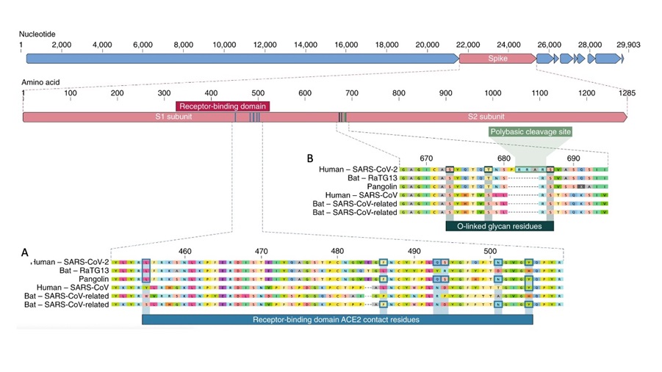Screen dimensions: 662x372
Task: Click the 1285 amino acid end marker
Action: click(x=627, y=94)
